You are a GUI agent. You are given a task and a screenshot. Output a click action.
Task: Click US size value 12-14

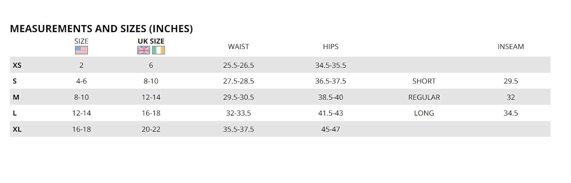tap(81, 113)
